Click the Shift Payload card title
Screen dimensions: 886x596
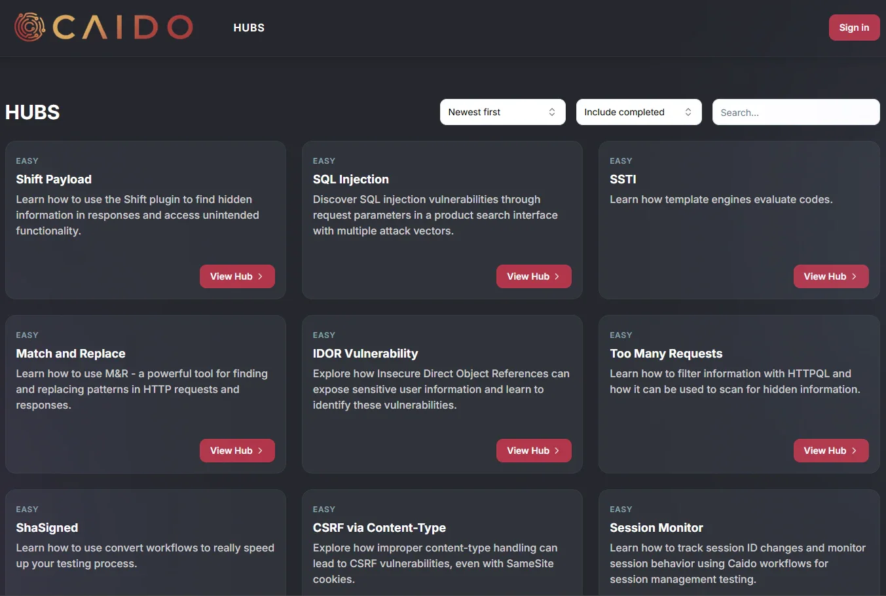[54, 179]
